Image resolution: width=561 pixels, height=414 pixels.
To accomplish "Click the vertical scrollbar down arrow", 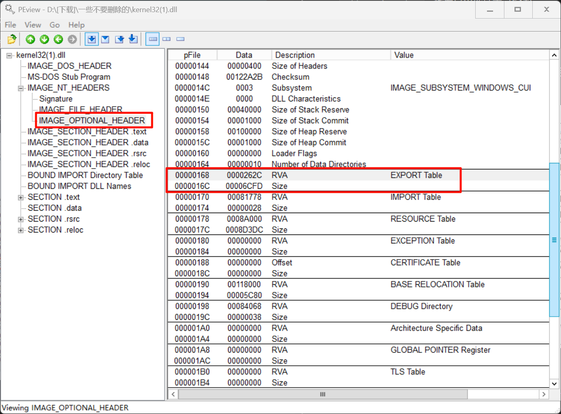I will pos(554,384).
